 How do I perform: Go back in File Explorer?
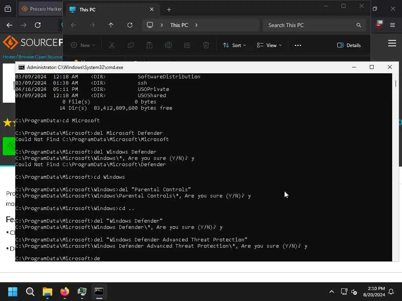click(73, 25)
